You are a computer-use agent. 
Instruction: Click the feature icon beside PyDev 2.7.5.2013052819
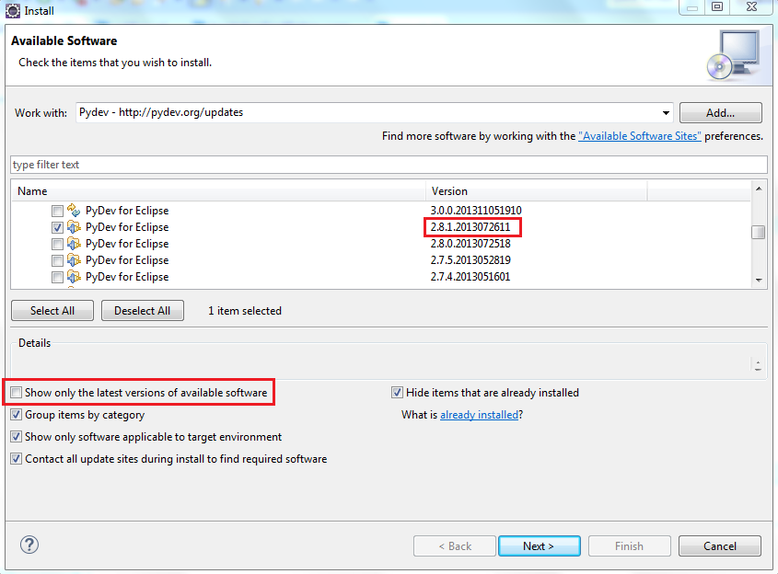click(74, 260)
